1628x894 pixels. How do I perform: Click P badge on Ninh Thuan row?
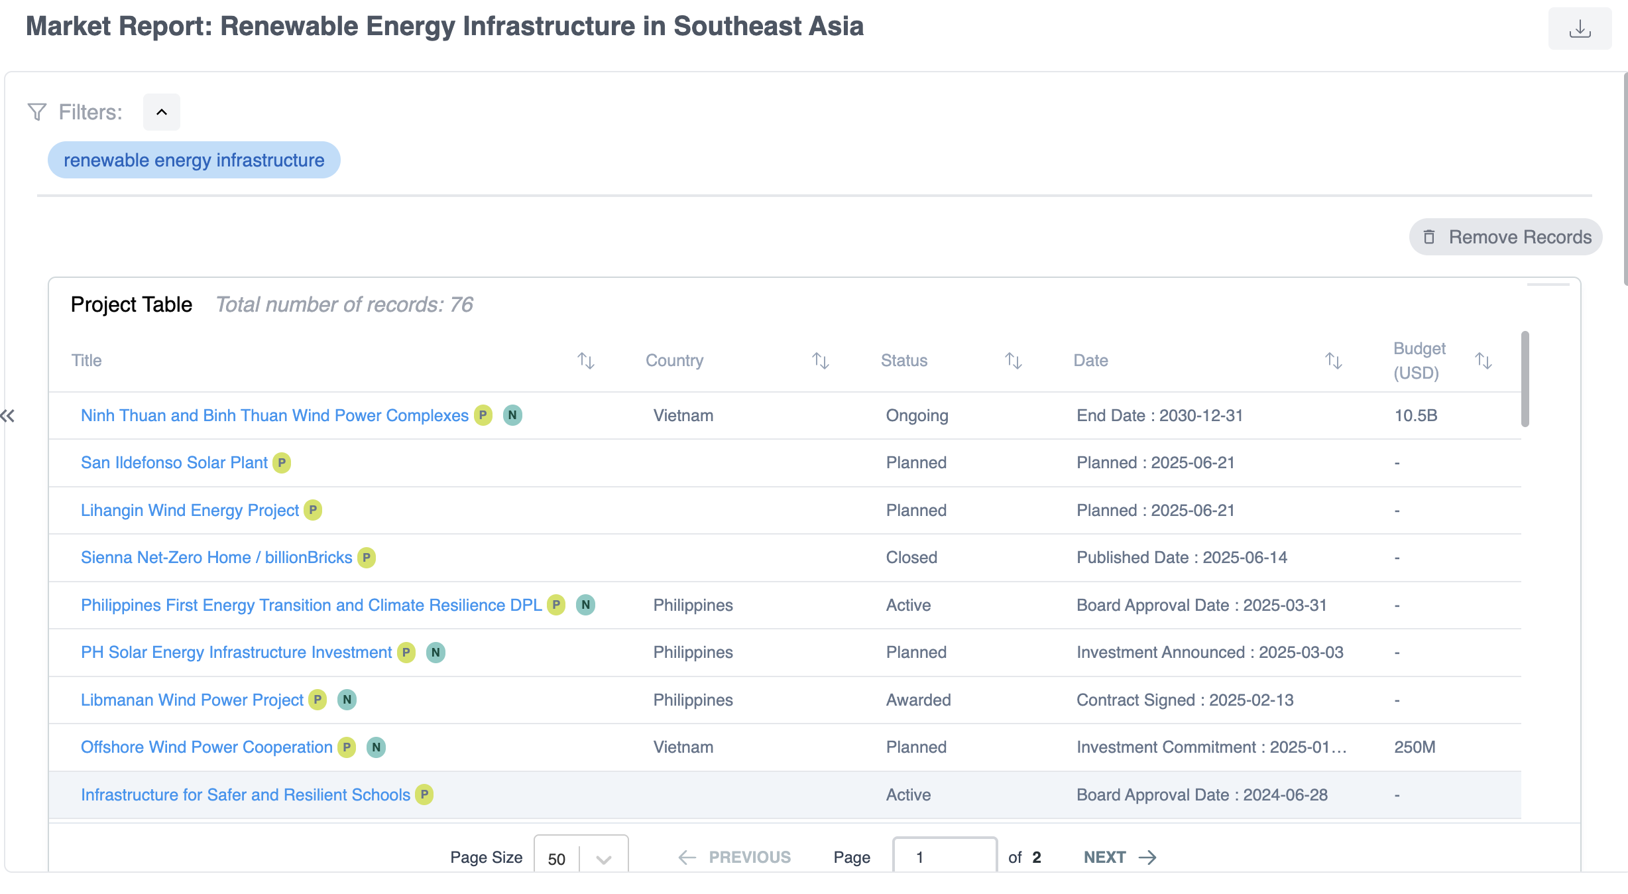[483, 415]
